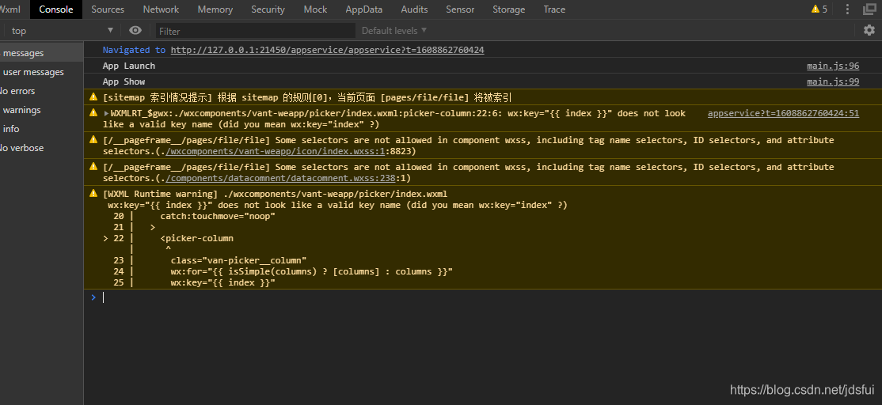This screenshot has height=405, width=882.
Task: Switch to the Memory tab
Action: point(215,9)
